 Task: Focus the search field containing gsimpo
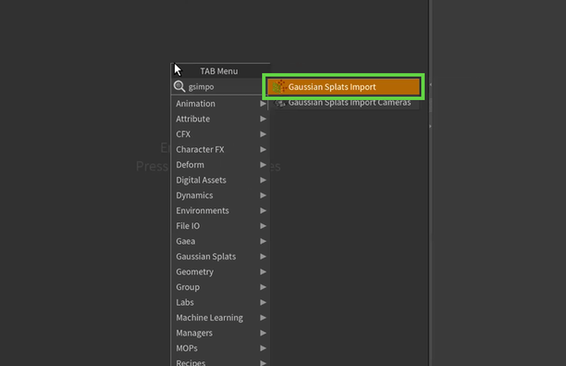pyautogui.click(x=221, y=87)
